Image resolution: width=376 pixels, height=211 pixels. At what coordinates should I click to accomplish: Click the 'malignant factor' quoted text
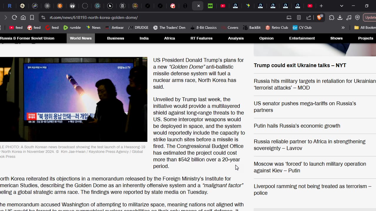click(223, 186)
